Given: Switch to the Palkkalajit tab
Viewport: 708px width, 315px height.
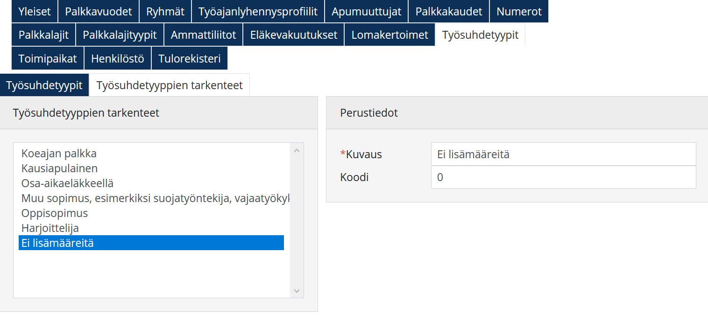Looking at the screenshot, I should click(43, 35).
